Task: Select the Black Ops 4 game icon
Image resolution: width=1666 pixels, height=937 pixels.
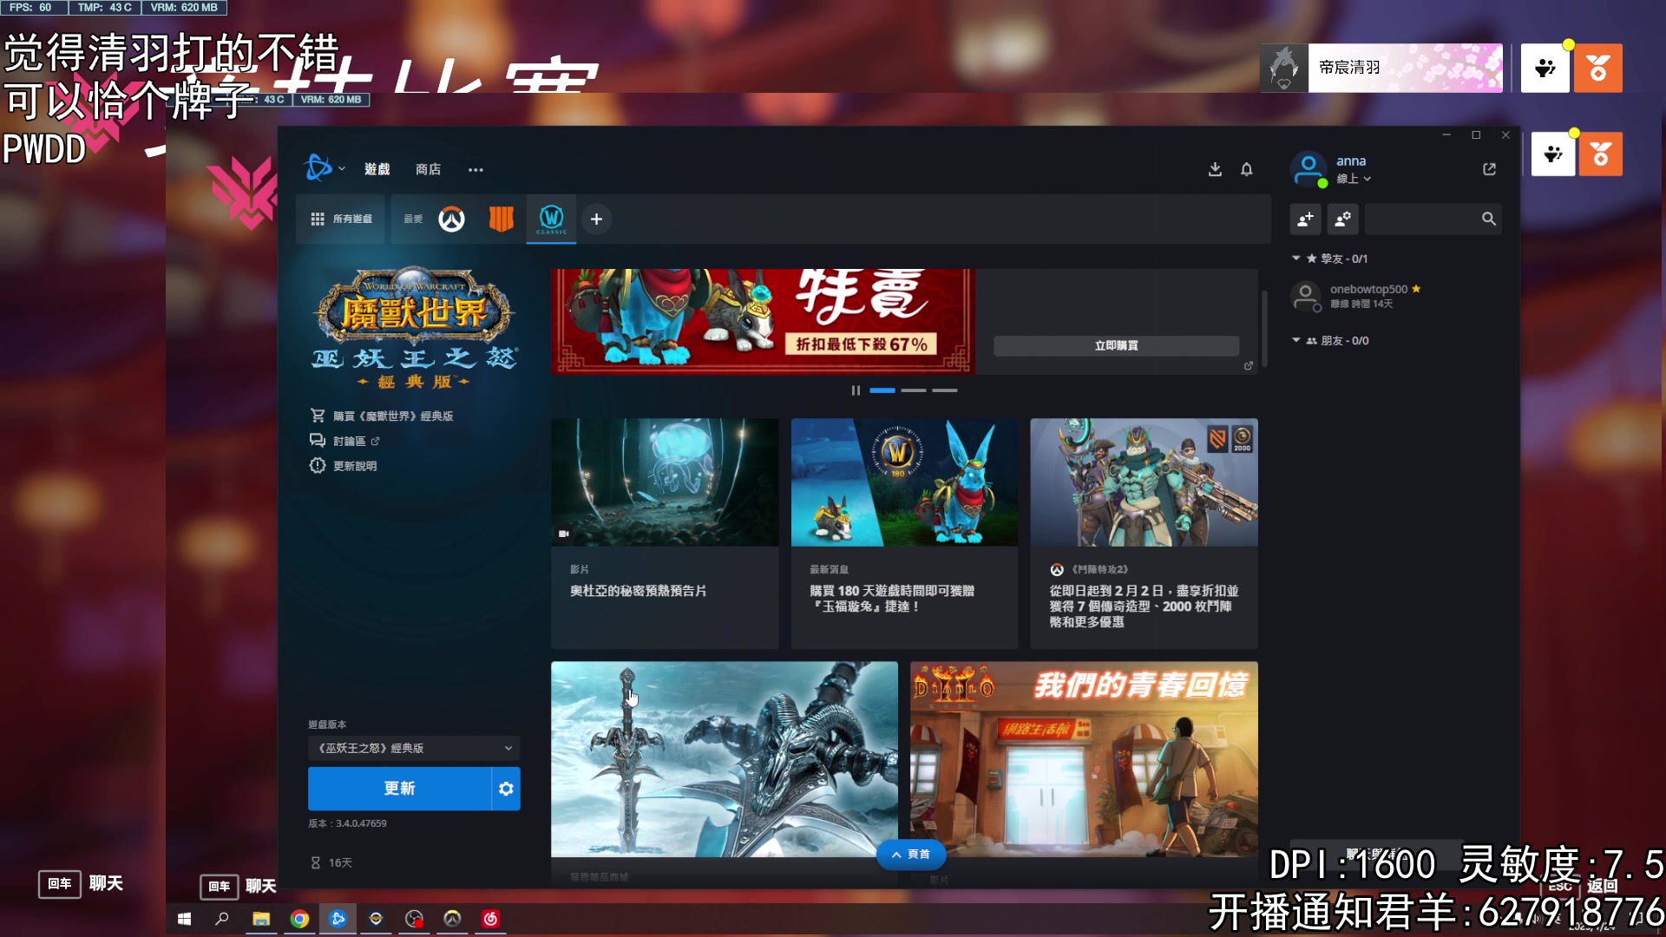Action: pos(502,219)
